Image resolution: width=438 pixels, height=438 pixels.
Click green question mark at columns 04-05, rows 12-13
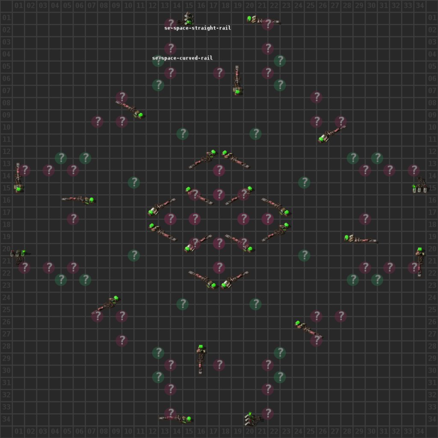[x=61, y=158]
